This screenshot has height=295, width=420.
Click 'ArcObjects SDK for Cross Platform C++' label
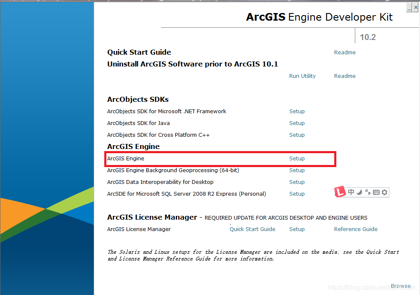click(x=158, y=135)
